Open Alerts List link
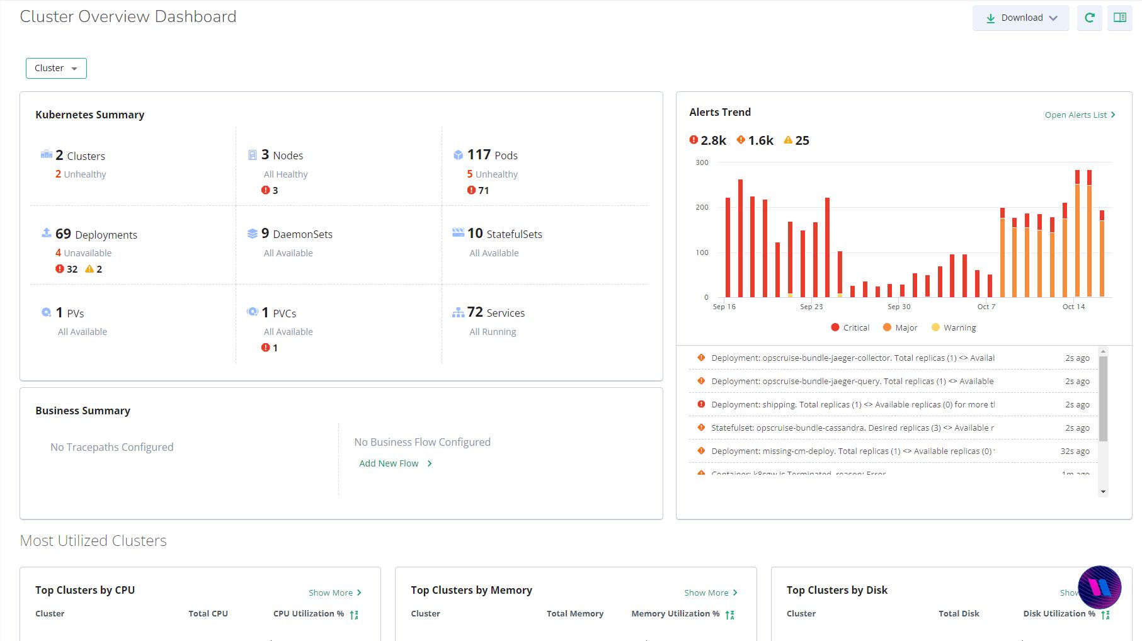Screen dimensions: 1142x641 pyautogui.click(x=1080, y=115)
